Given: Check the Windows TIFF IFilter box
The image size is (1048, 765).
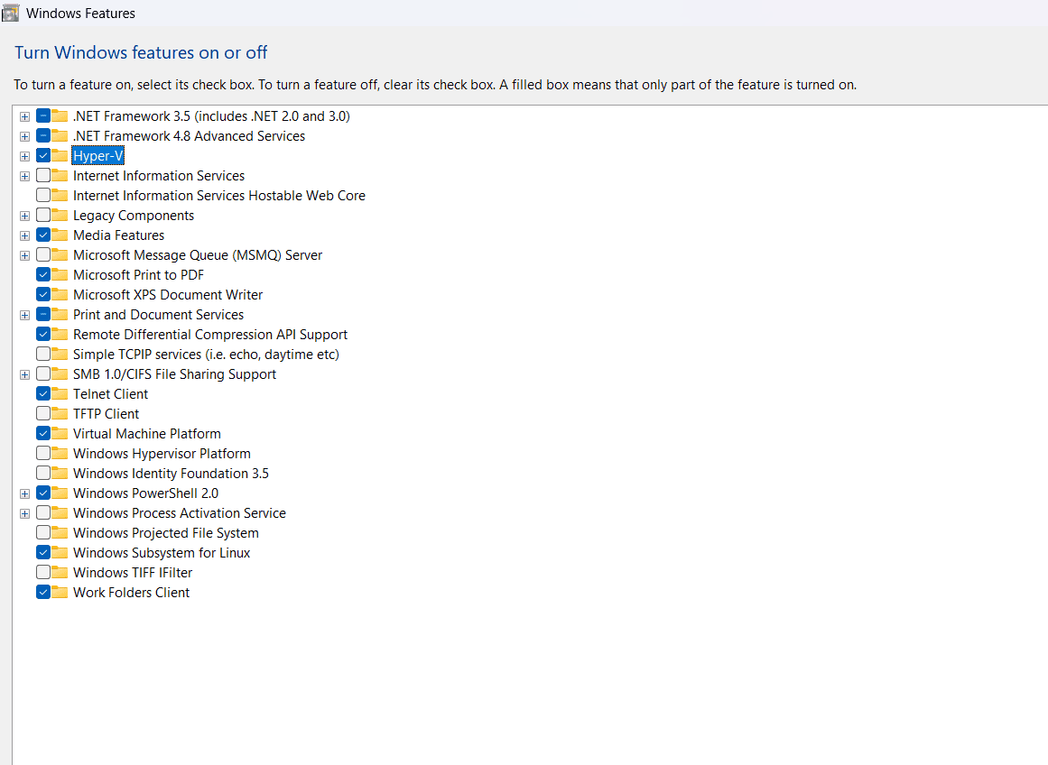Looking at the screenshot, I should coord(43,572).
